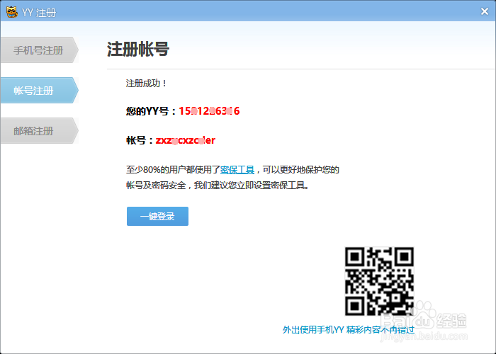Viewport: 496px width, 354px height.
Task: Click the 帐号： label
Action: point(140,140)
